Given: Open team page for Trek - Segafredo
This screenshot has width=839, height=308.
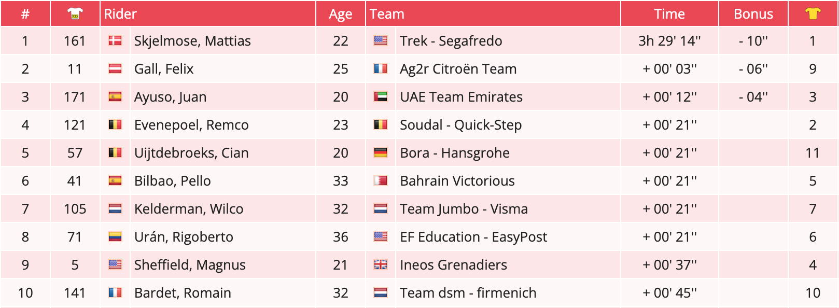Looking at the screenshot, I should click(x=451, y=41).
